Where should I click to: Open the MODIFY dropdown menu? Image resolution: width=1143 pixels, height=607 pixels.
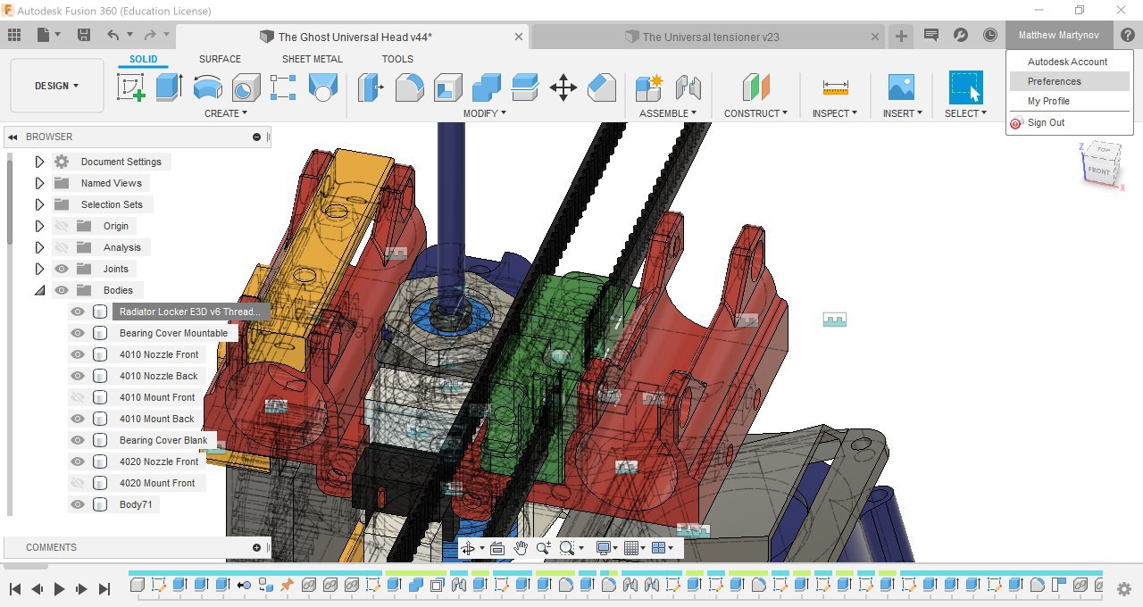pos(485,113)
